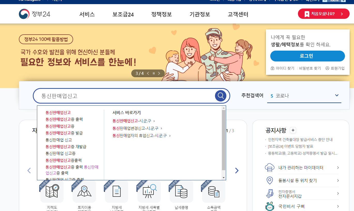Click the left carousel arrow beside service icons

(x=29, y=170)
